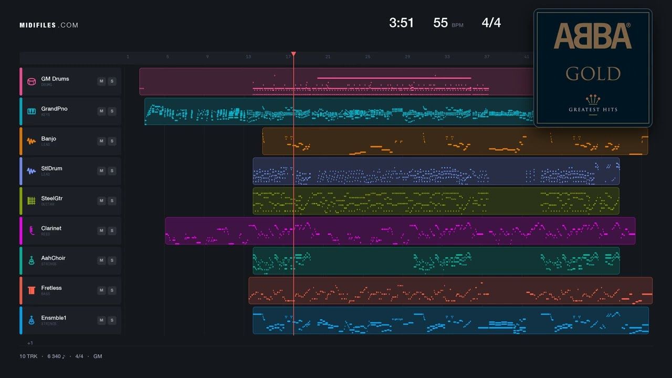Click the "10 TRK" footer entry
Screen dimensions: 672x378
click(28, 356)
